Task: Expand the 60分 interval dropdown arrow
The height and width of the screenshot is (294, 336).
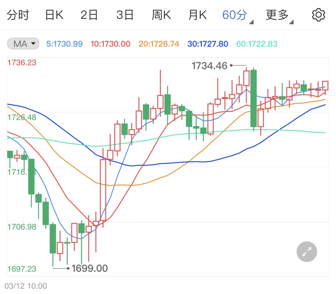Action: tap(251, 22)
